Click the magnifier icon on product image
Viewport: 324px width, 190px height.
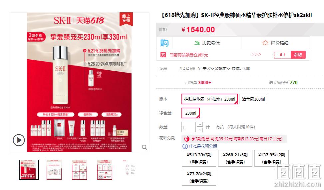tap(144, 147)
